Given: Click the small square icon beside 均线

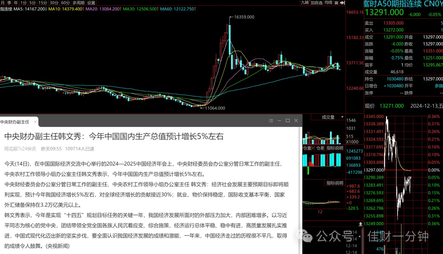Looking at the screenshot, I should [336, 2].
